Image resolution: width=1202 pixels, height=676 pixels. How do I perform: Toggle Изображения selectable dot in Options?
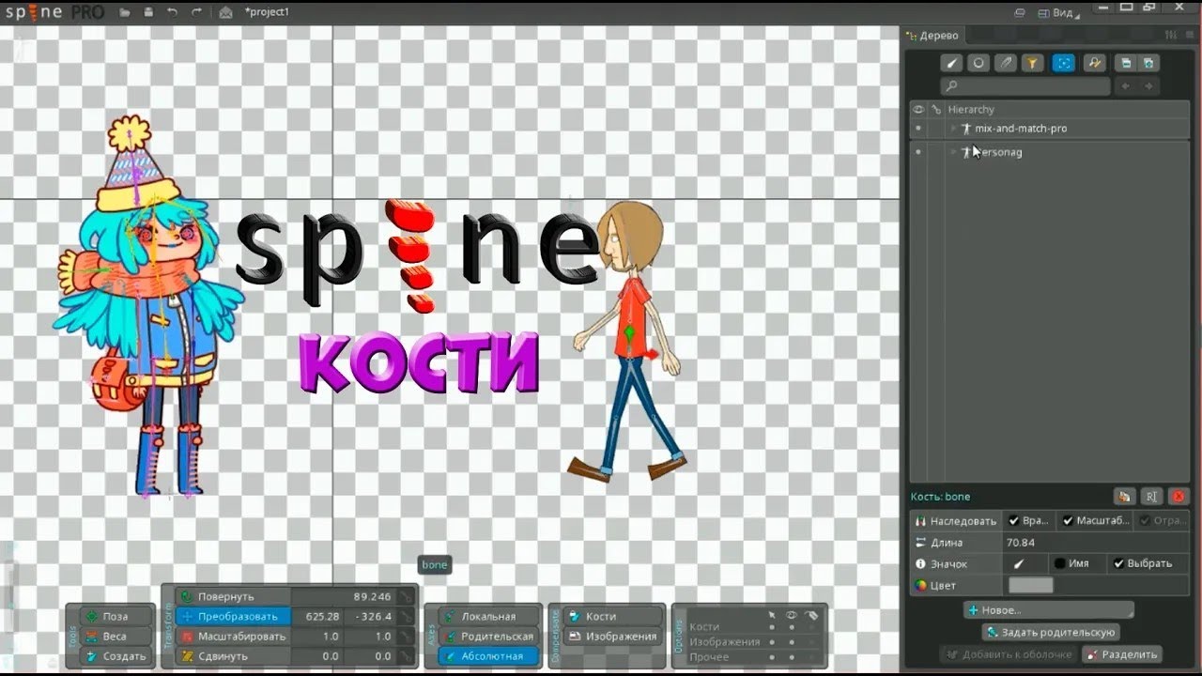(772, 642)
